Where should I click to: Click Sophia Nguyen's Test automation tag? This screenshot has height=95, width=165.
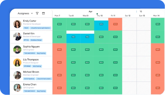pos(29,53)
